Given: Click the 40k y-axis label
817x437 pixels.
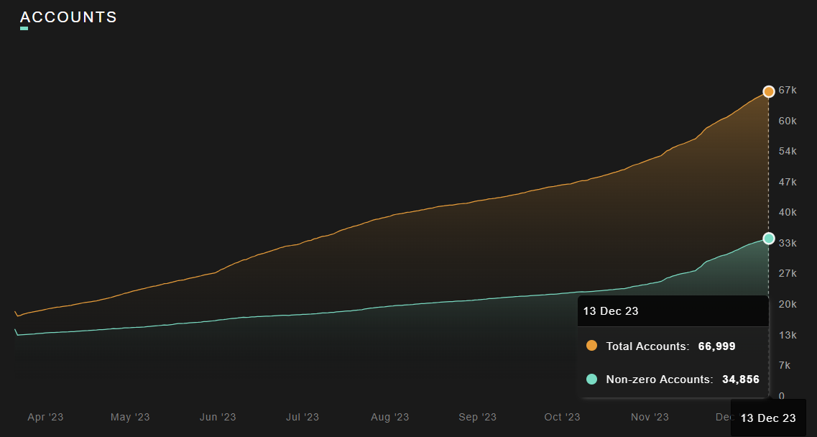Looking at the screenshot, I should click(x=788, y=212).
